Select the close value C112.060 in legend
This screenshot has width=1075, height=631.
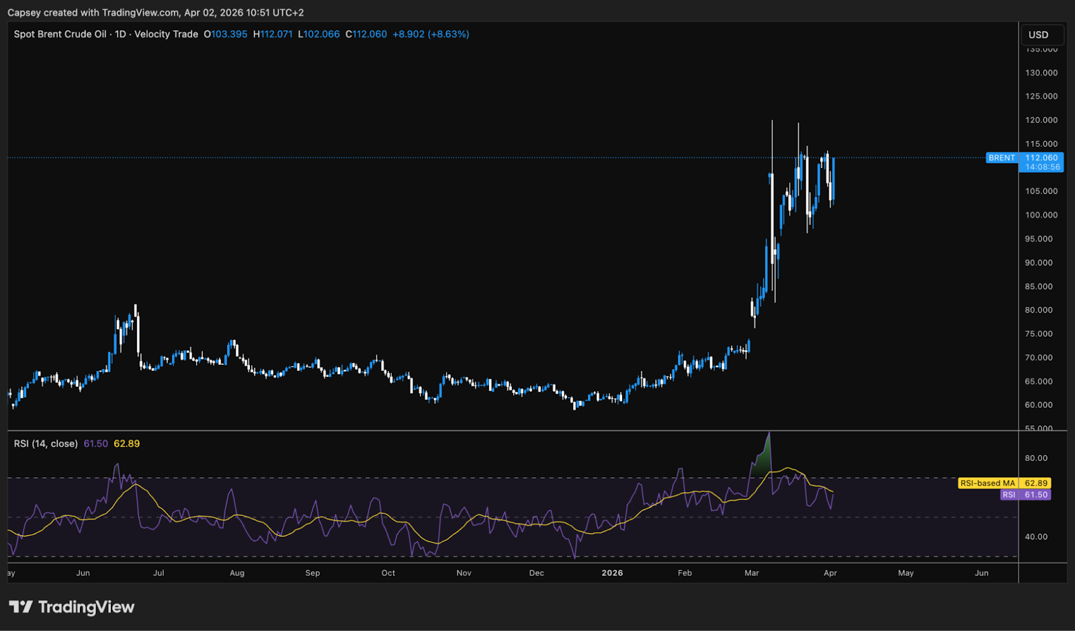point(367,34)
